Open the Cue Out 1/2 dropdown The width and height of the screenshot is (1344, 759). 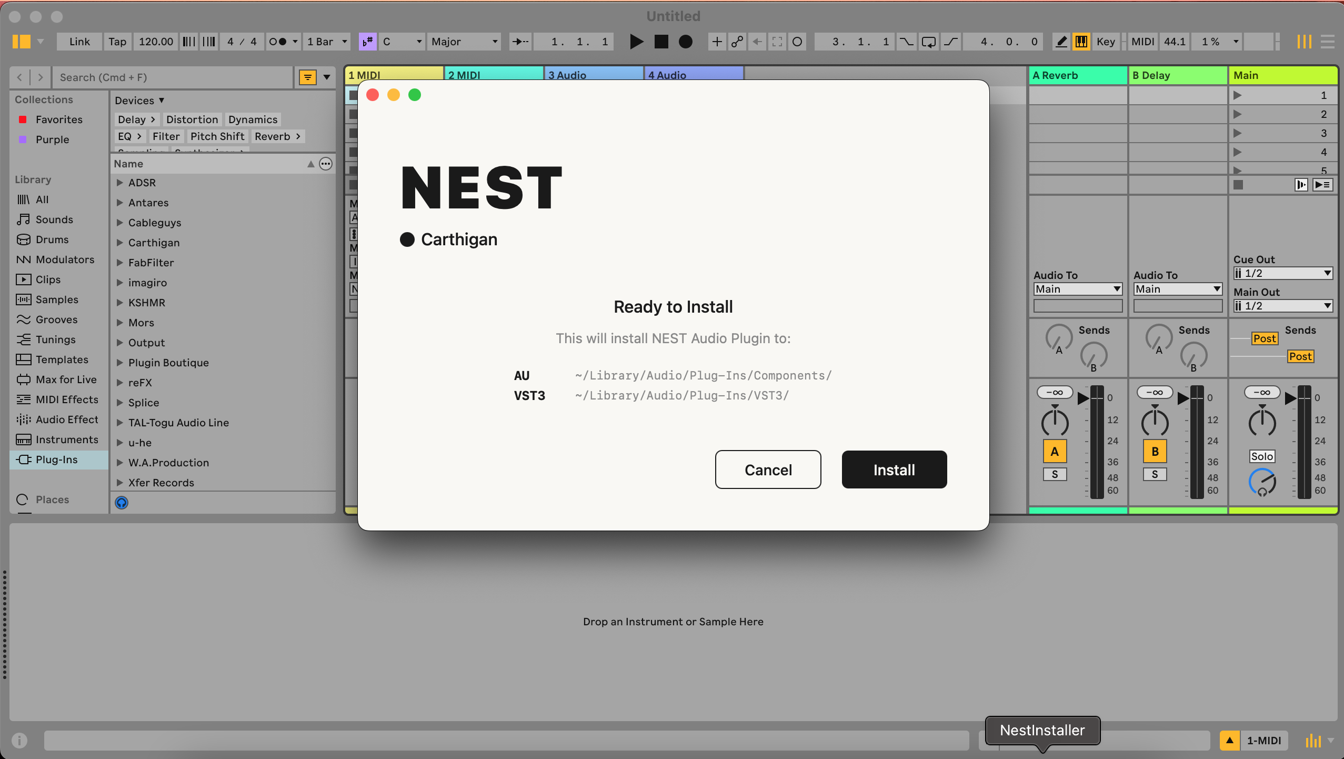coord(1283,273)
